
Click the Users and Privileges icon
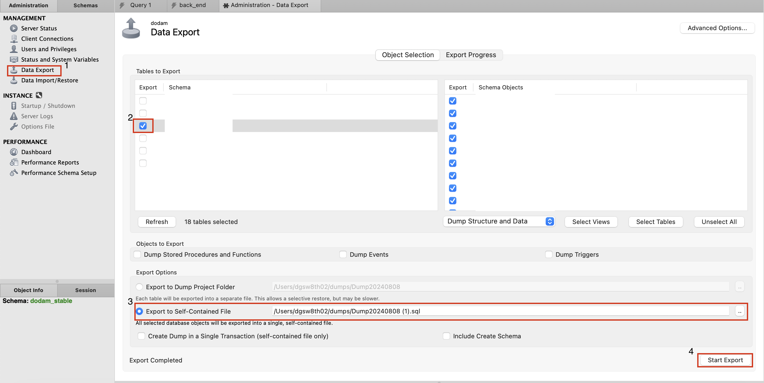pos(14,49)
